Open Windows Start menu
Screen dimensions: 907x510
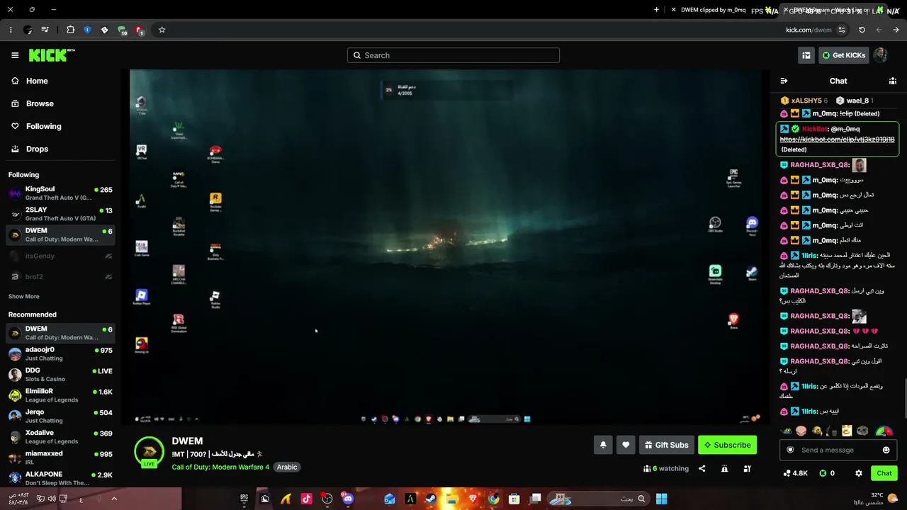tap(661, 499)
